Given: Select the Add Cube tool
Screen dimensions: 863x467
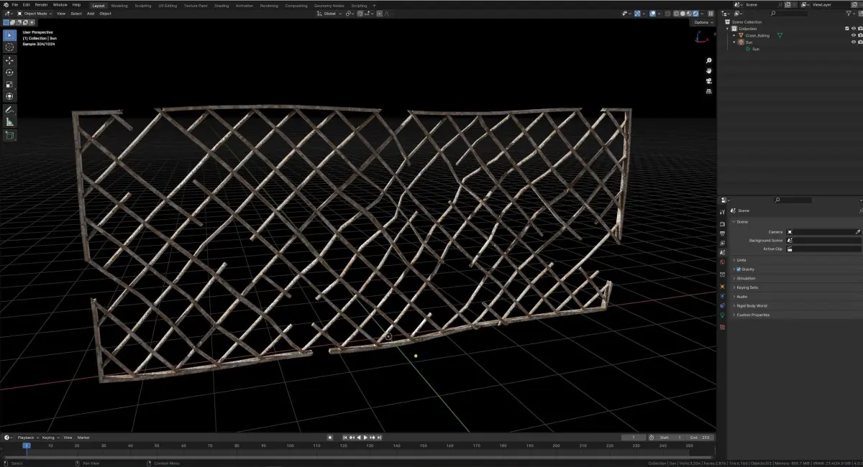Looking at the screenshot, I should pos(10,135).
